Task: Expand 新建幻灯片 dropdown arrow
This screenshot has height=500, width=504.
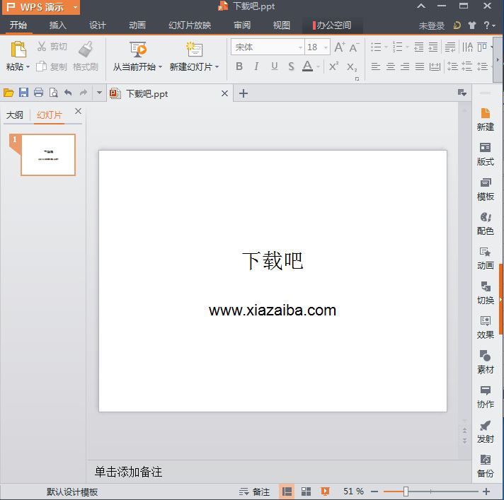Action: pos(217,66)
